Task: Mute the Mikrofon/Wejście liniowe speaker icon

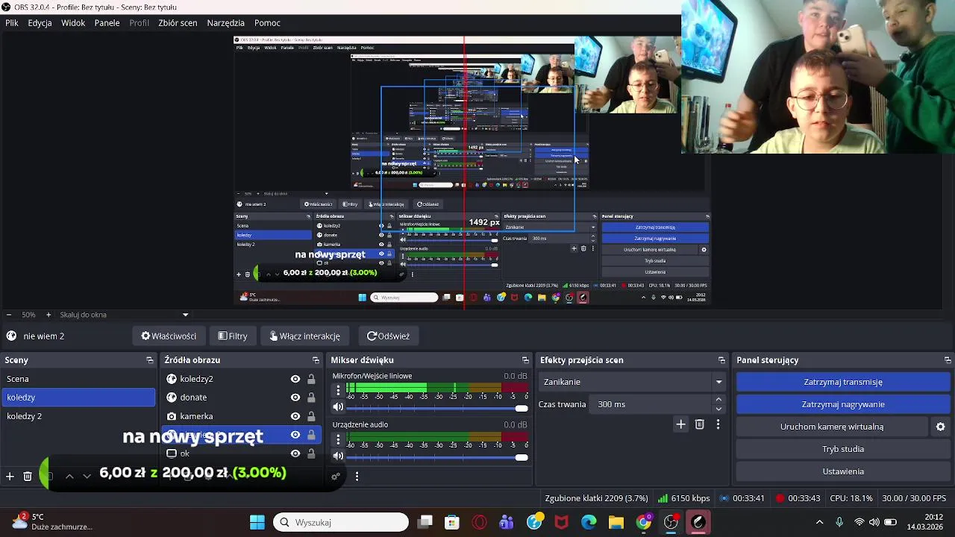Action: coord(338,407)
